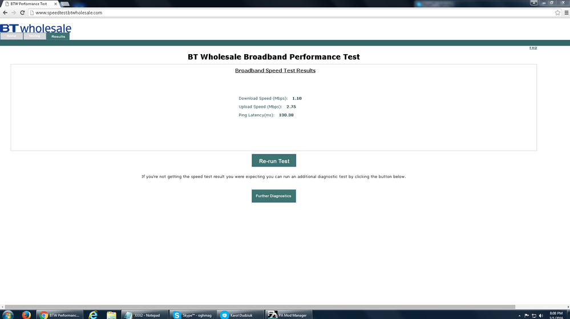Viewport: 570px width, 319px height.
Task: Bookmark this page with the star icon
Action: point(557,13)
